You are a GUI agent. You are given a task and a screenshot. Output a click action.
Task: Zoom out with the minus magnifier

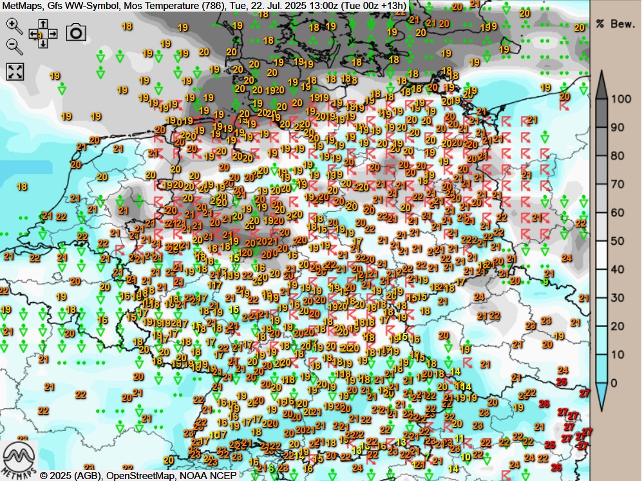12,46
